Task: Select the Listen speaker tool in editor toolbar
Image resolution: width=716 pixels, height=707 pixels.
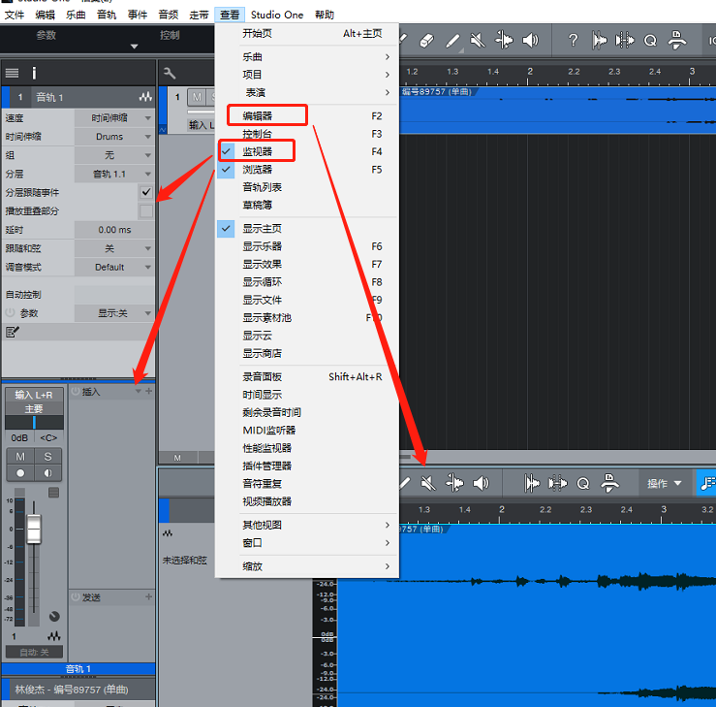Action: coord(481,483)
